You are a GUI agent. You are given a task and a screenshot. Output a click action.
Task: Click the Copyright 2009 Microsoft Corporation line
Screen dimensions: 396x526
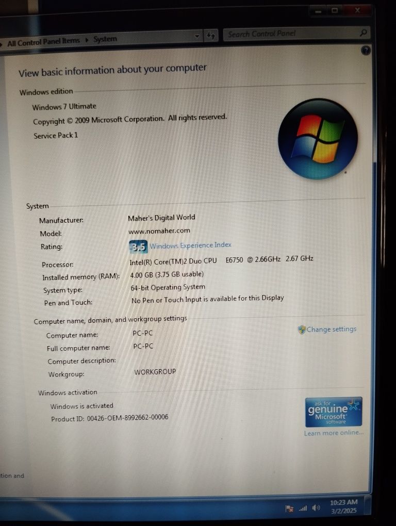(x=130, y=120)
